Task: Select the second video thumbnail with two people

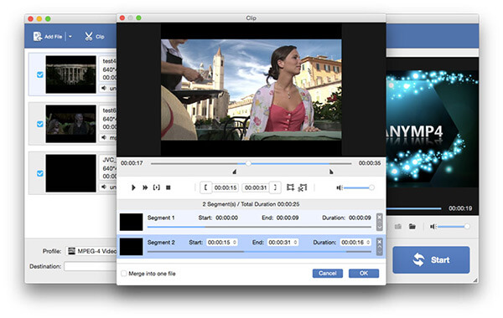Action: [x=71, y=124]
